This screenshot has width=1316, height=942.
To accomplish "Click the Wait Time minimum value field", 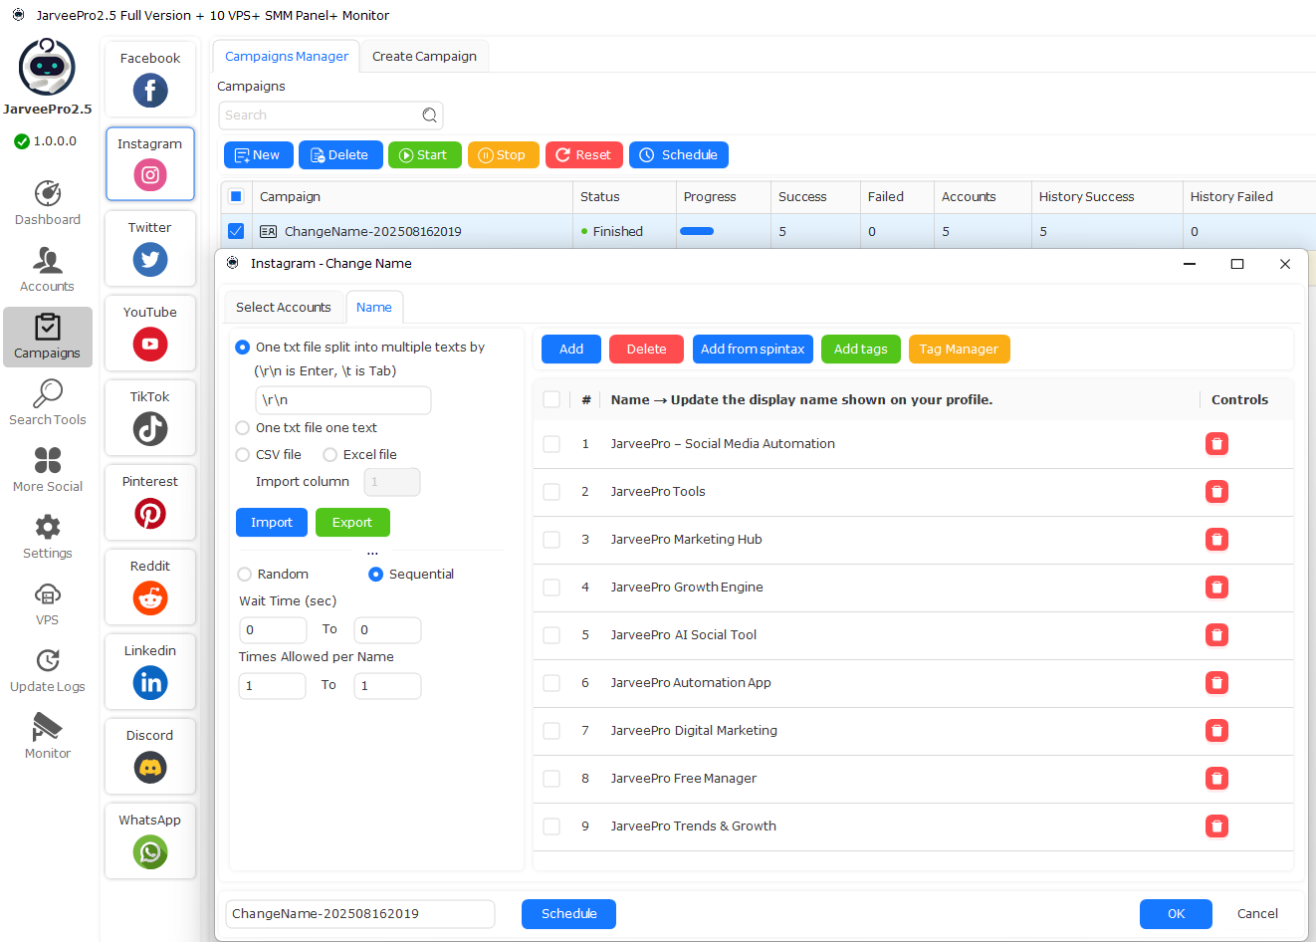I will [273, 630].
